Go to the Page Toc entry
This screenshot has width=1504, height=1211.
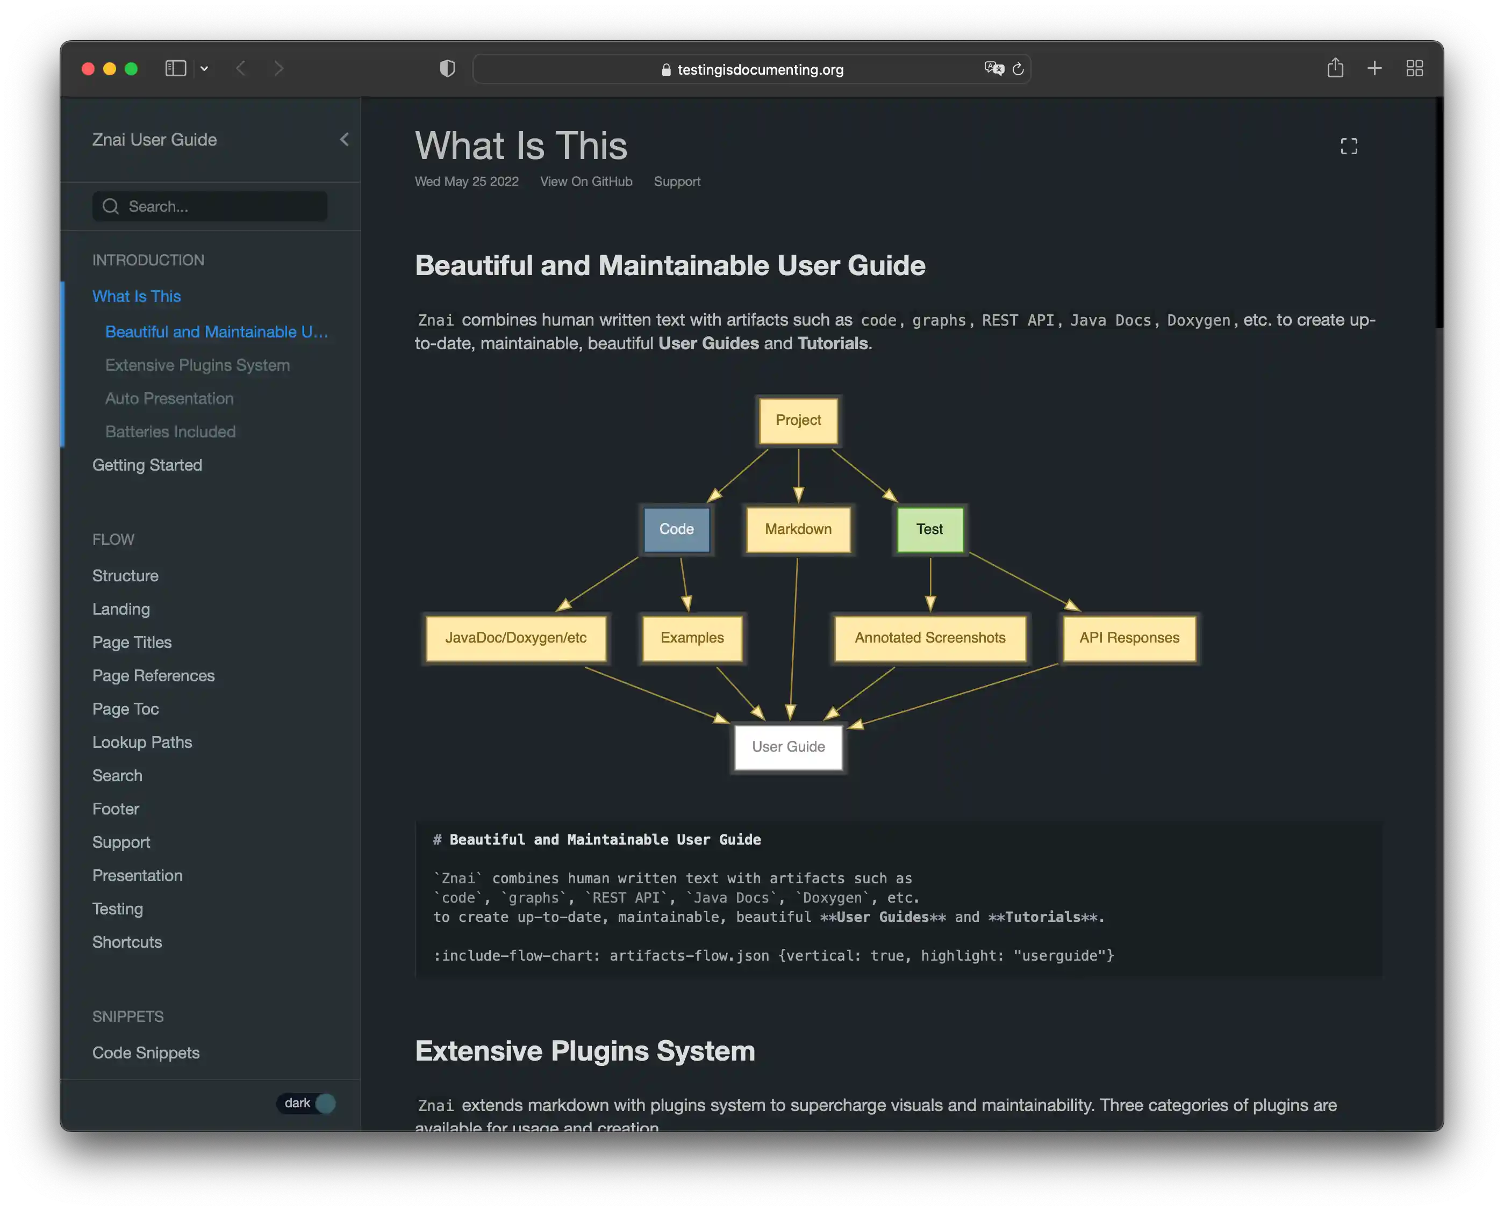point(126,709)
